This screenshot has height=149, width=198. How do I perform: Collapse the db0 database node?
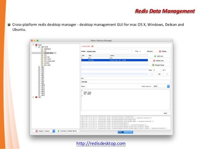[36, 47]
